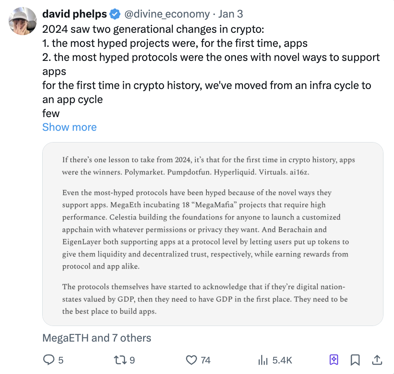Viewport: 394px width, 374px height.
Task: Open david phelps' profile avatar
Action: [x=23, y=21]
